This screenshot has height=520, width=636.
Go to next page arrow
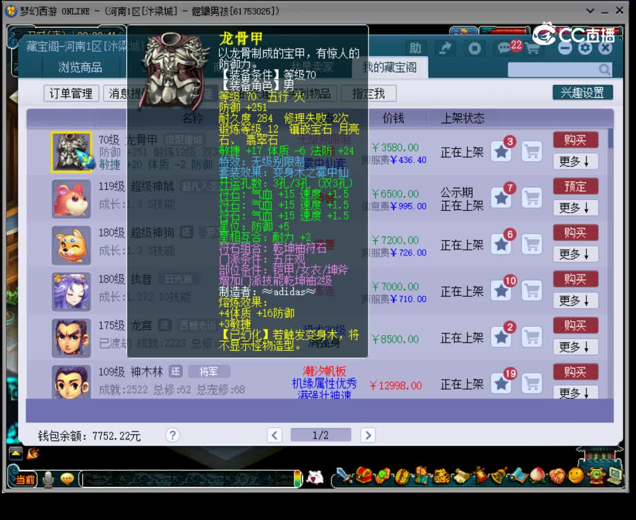[368, 435]
